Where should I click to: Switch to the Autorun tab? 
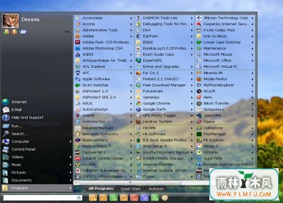pos(156,189)
